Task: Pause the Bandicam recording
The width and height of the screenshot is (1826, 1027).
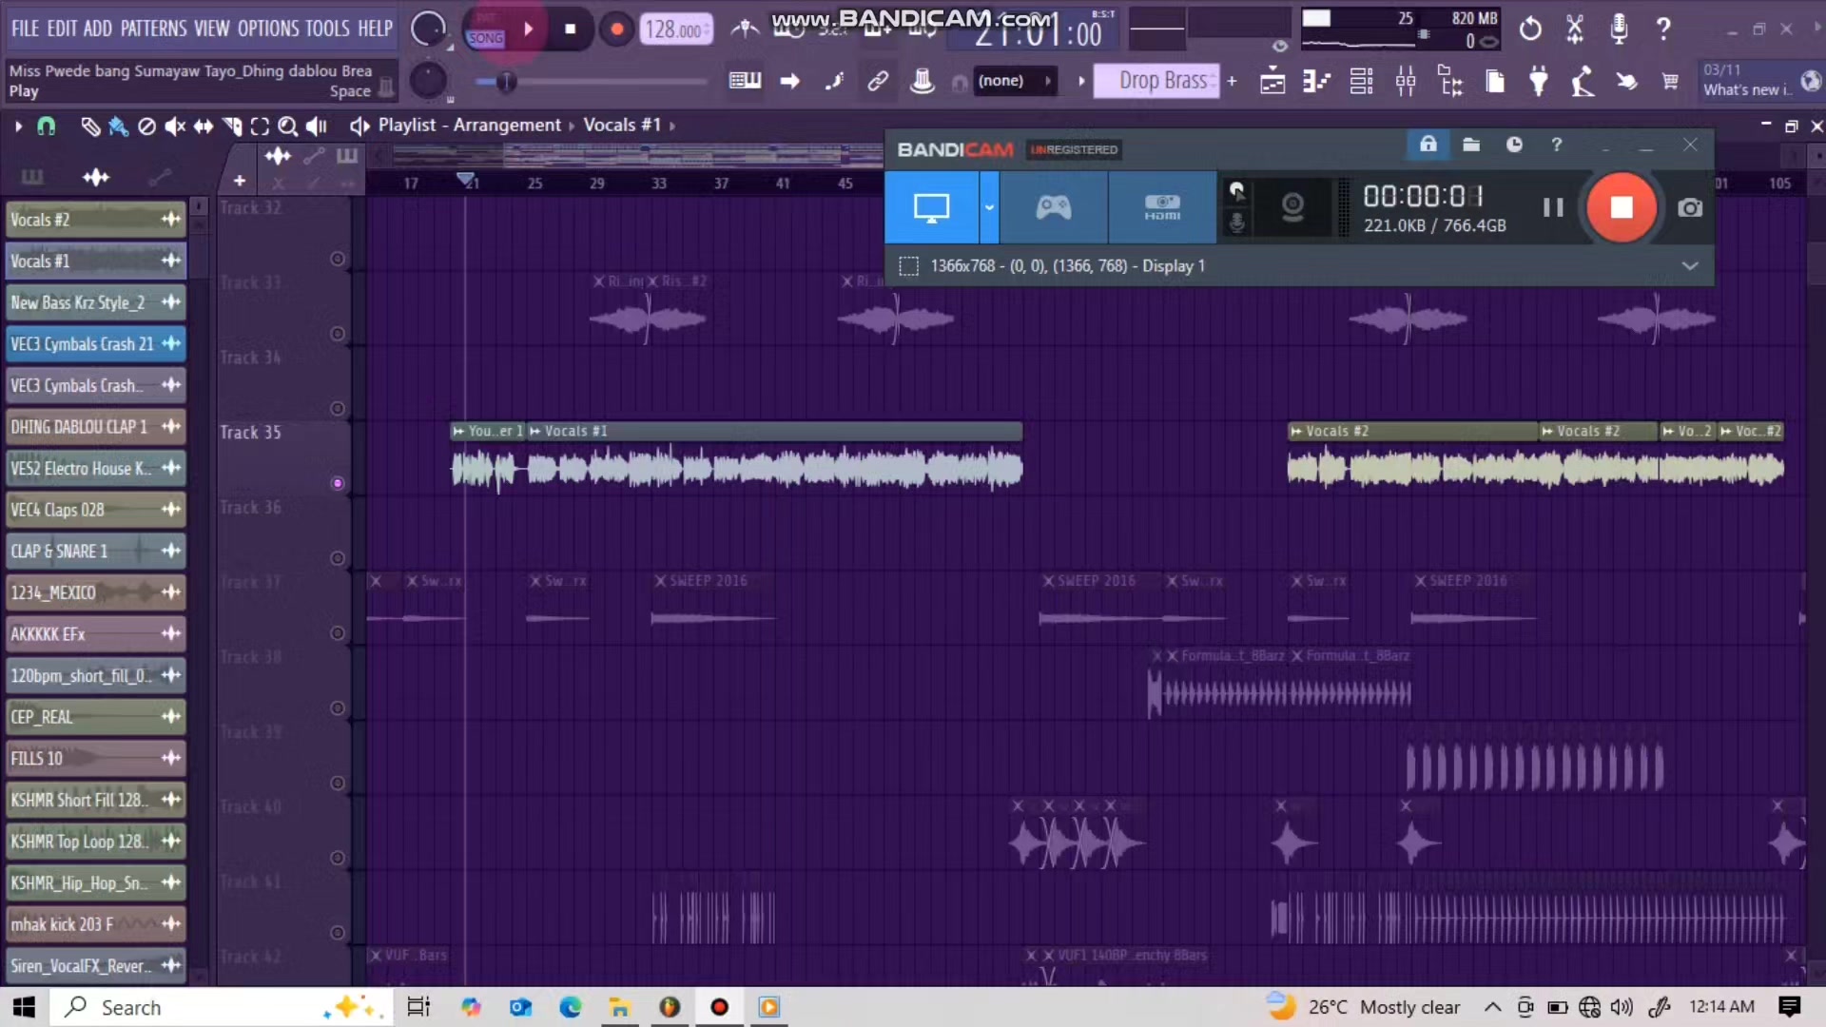Action: (x=1553, y=207)
